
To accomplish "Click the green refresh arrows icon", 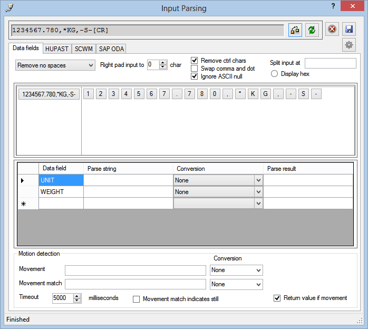I will click(x=312, y=30).
